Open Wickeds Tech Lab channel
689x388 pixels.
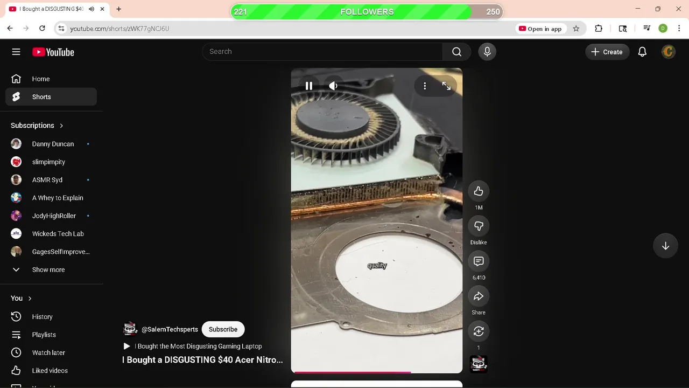click(51, 234)
